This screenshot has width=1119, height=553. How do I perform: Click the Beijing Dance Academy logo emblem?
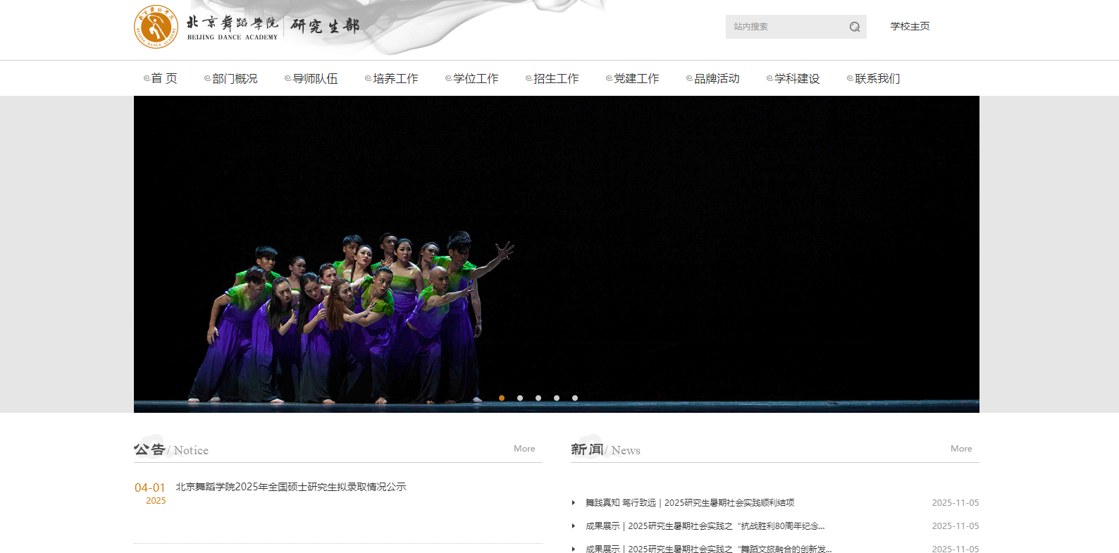(156, 27)
